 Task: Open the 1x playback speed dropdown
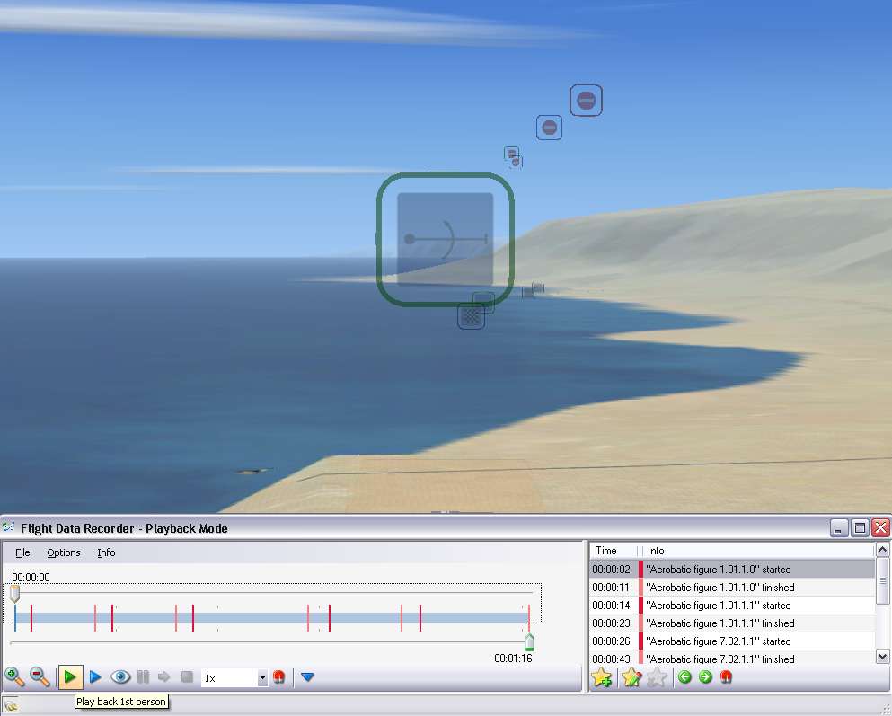click(262, 678)
